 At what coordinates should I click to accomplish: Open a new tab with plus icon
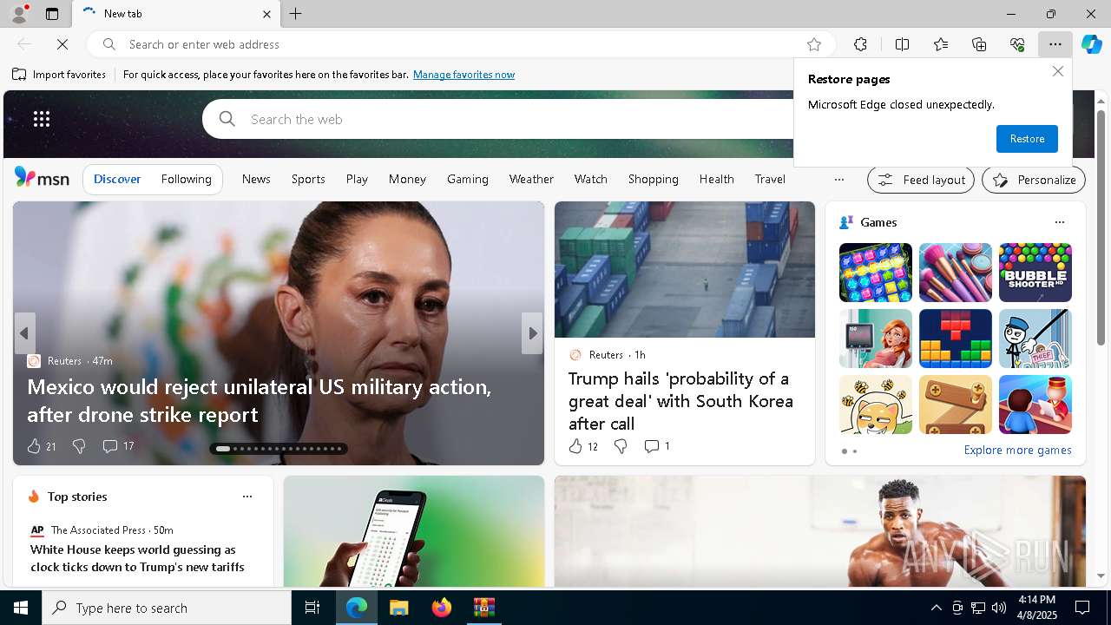296,14
